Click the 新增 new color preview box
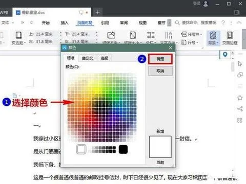The width and height of the screenshot is (246, 184). tap(160, 147)
